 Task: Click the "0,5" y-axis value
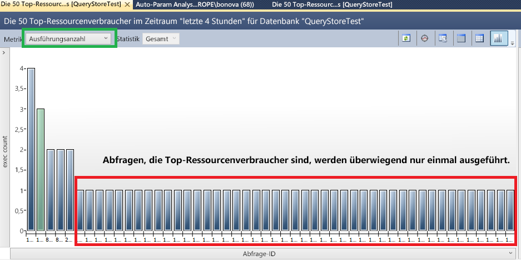coord(19,211)
